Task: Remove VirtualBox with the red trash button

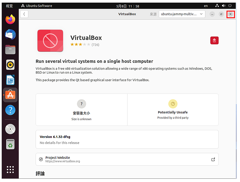Action: coord(214,41)
